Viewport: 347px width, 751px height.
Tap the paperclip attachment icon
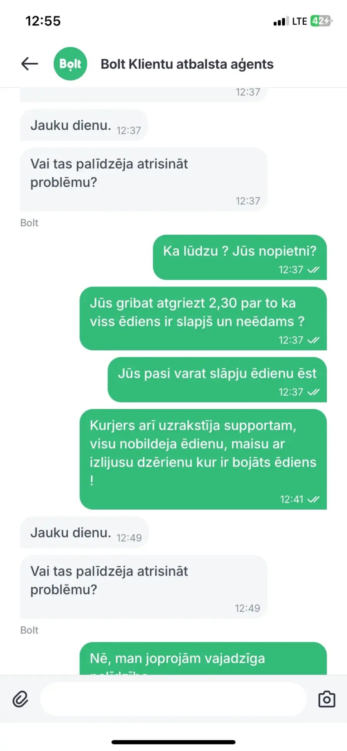pyautogui.click(x=20, y=699)
